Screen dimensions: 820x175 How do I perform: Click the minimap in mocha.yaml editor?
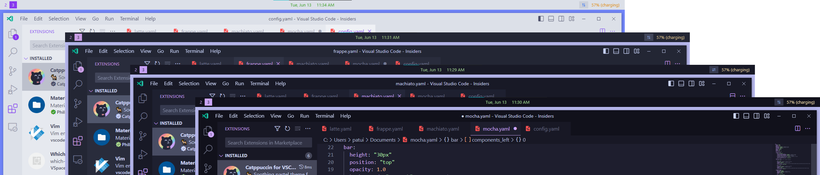pyautogui.click(x=792, y=159)
